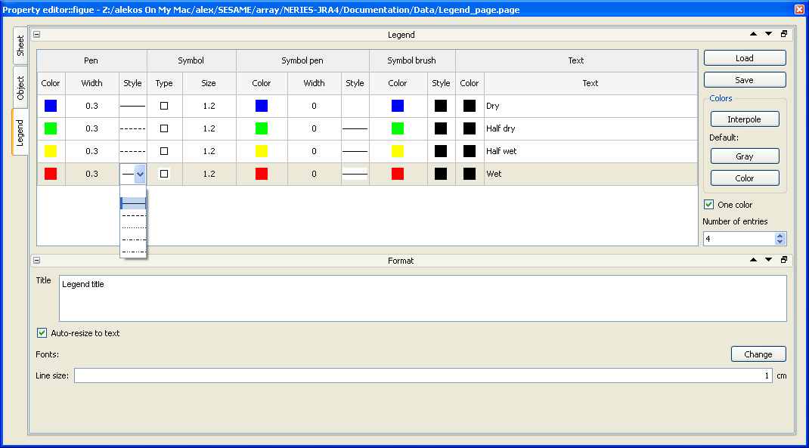This screenshot has width=809, height=448.
Task: Uncheck the One color checkbox
Action: pyautogui.click(x=709, y=205)
